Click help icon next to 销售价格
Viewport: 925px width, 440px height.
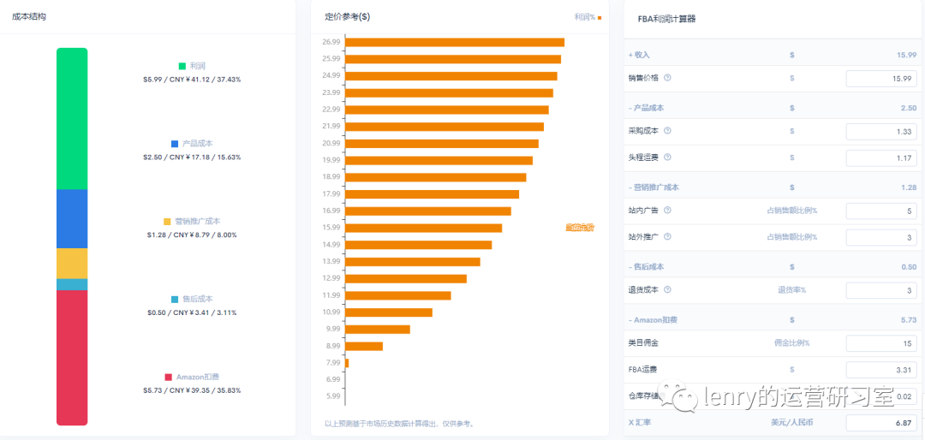668,78
